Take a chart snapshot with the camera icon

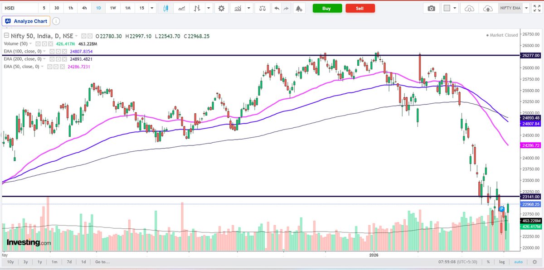432,8
